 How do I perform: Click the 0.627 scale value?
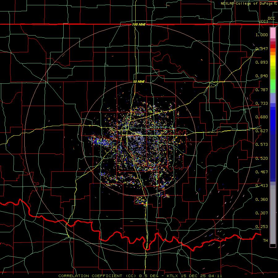tap(262, 131)
